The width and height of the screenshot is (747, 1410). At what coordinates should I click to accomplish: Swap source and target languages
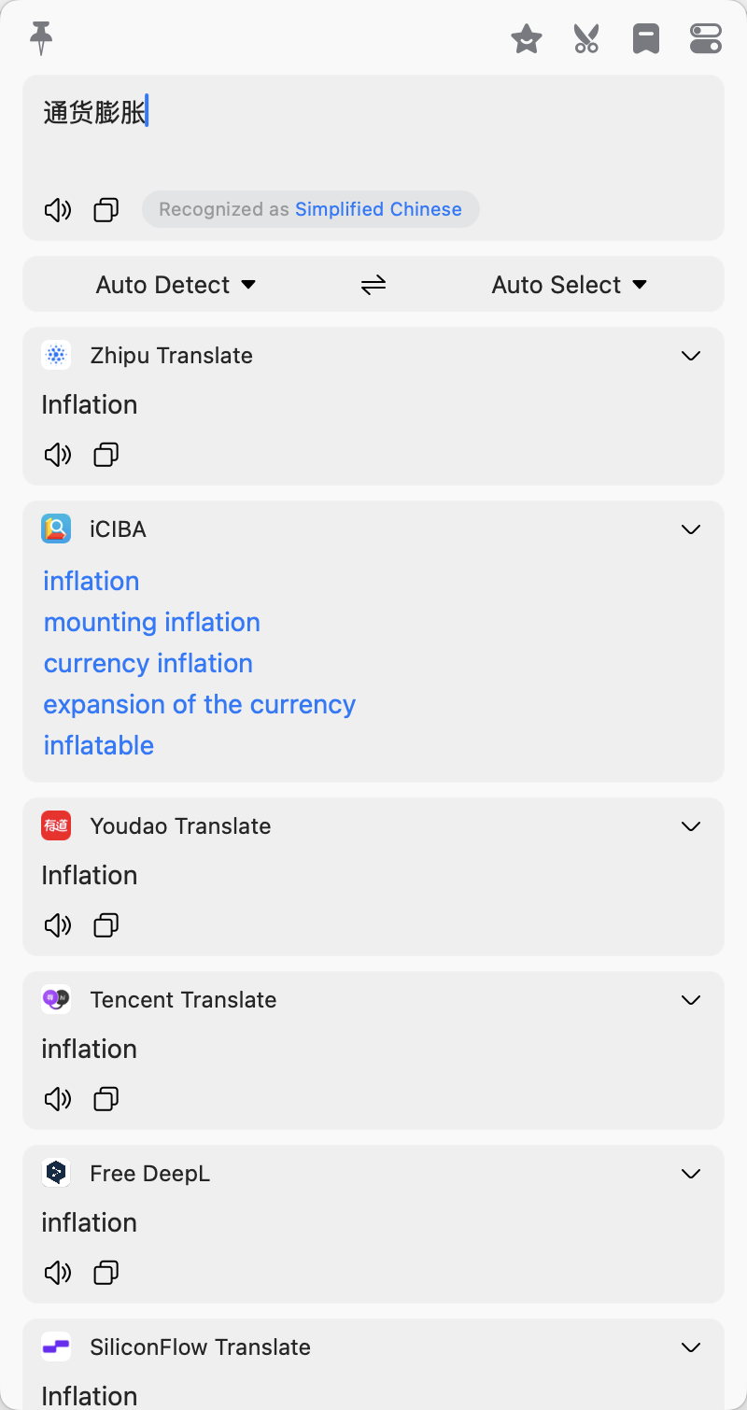[373, 285]
